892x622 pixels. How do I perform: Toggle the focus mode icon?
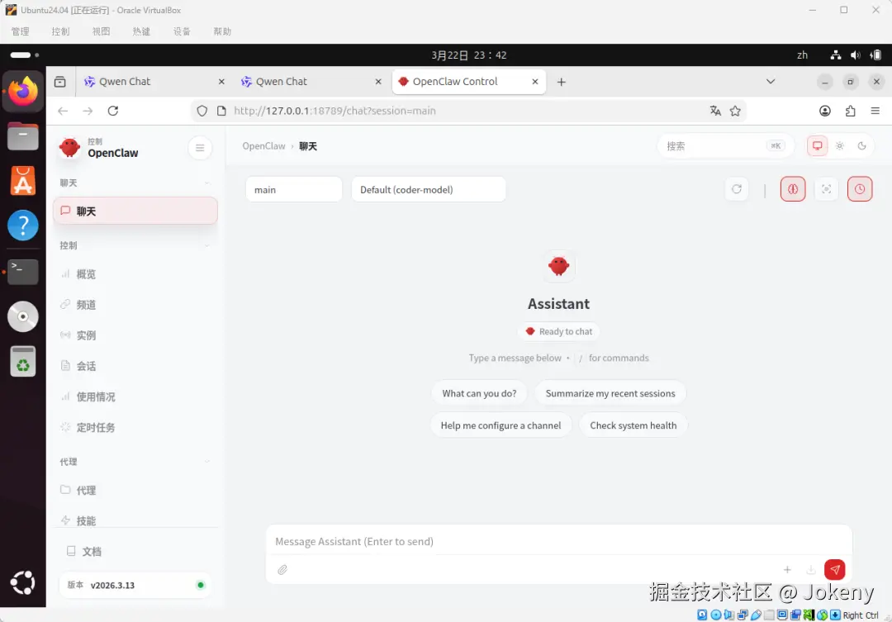point(826,189)
